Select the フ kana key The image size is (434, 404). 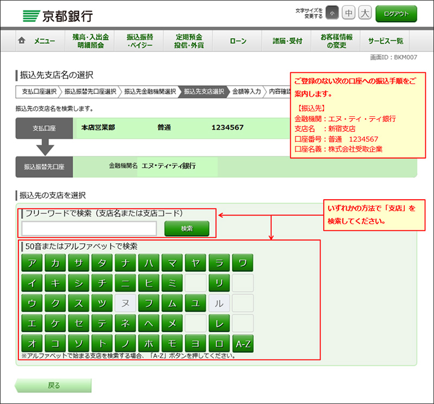coord(149,303)
